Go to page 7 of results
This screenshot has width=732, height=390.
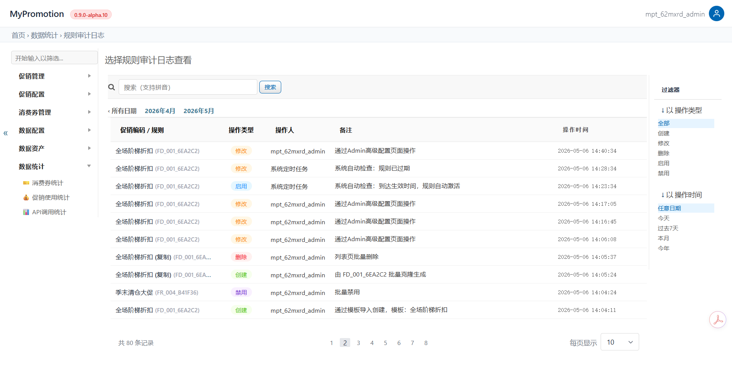[x=412, y=343]
